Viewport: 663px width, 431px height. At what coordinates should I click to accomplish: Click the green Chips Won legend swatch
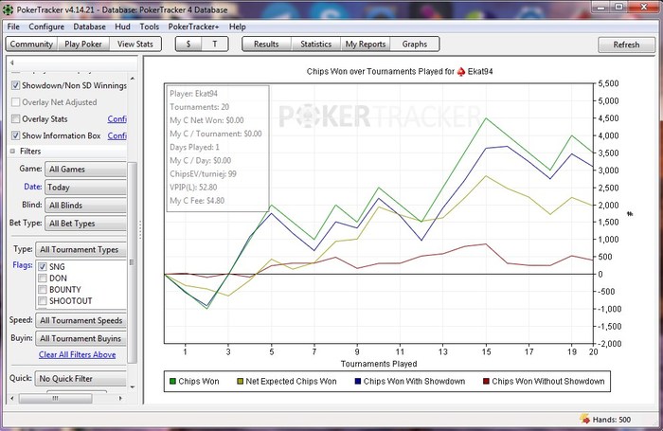(x=172, y=381)
